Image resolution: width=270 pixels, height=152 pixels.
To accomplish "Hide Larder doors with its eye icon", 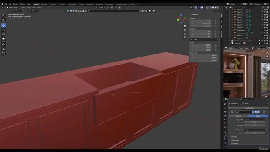I will pyautogui.click(x=265, y=30).
